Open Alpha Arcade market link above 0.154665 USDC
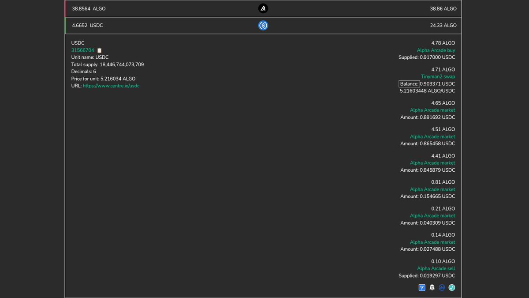The width and height of the screenshot is (529, 298). 432,189
